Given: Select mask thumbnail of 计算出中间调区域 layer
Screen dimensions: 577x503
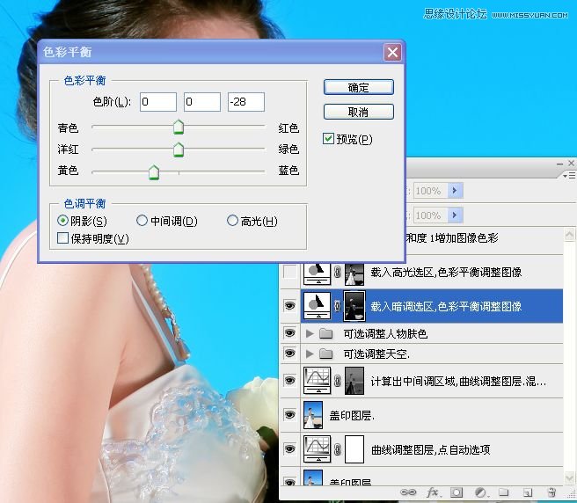Looking at the screenshot, I should [354, 381].
